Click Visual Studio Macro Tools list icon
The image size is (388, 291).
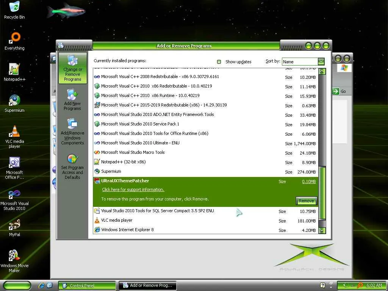click(97, 152)
